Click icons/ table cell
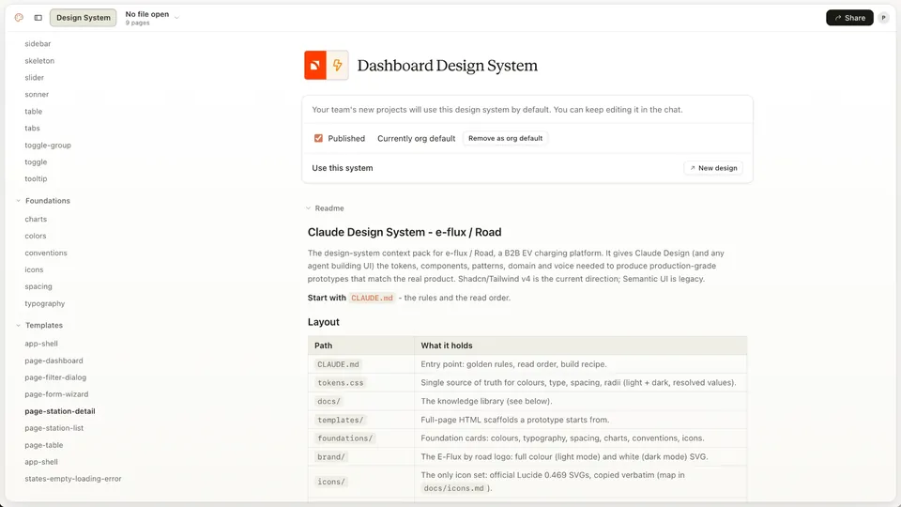This screenshot has width=901, height=507. click(331, 482)
